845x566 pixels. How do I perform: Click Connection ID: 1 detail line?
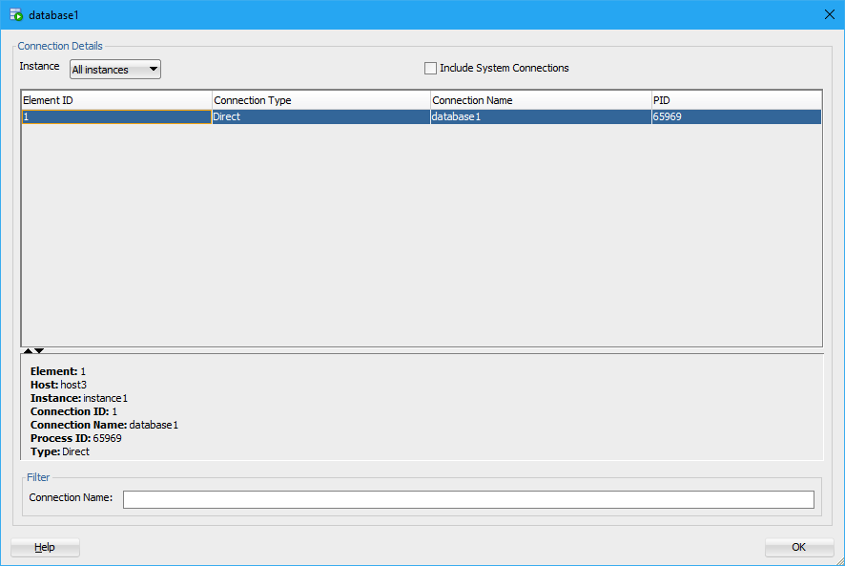(73, 411)
